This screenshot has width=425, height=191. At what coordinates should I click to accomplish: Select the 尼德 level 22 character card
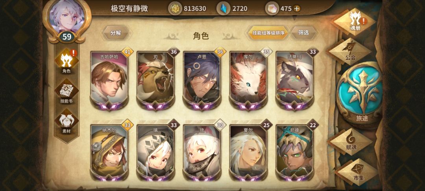coord(294,153)
